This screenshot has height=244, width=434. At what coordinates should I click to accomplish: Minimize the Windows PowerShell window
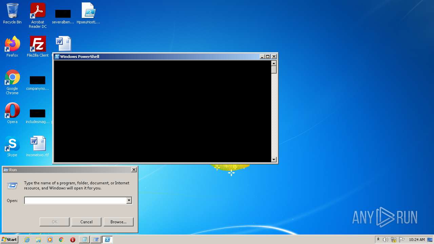262,57
